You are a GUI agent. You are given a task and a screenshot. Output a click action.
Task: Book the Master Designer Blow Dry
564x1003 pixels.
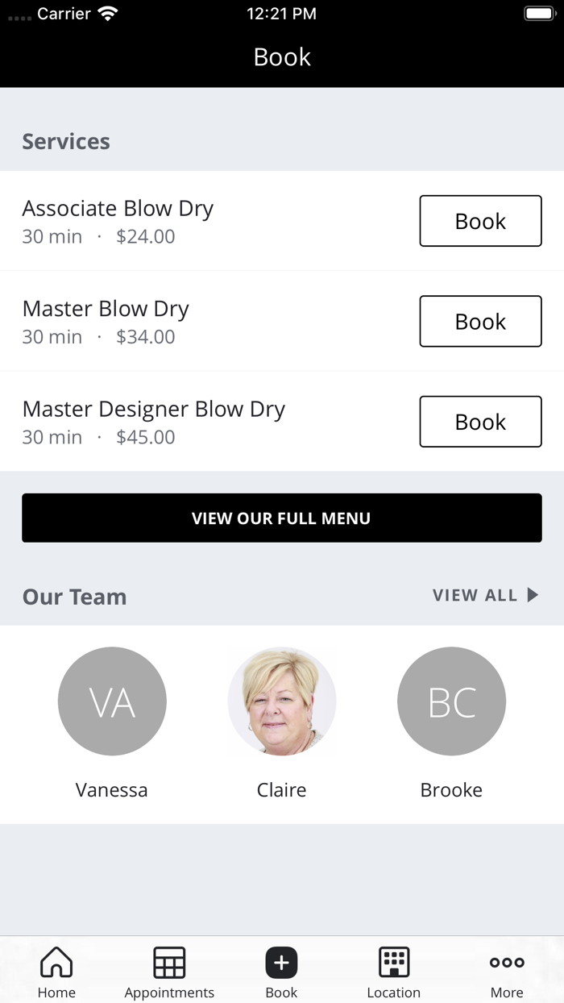click(480, 422)
